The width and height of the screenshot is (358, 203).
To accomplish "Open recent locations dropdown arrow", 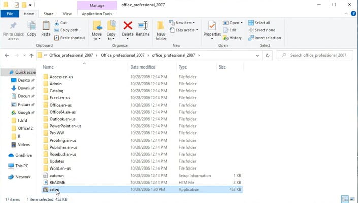I will pyautogui.click(x=24, y=55).
